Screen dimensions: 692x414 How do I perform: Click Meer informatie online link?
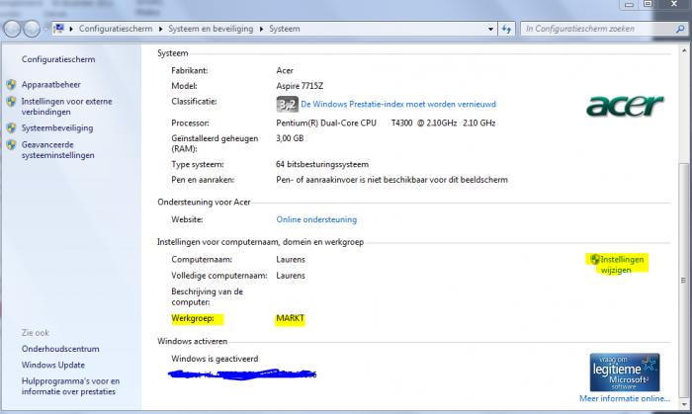[625, 398]
